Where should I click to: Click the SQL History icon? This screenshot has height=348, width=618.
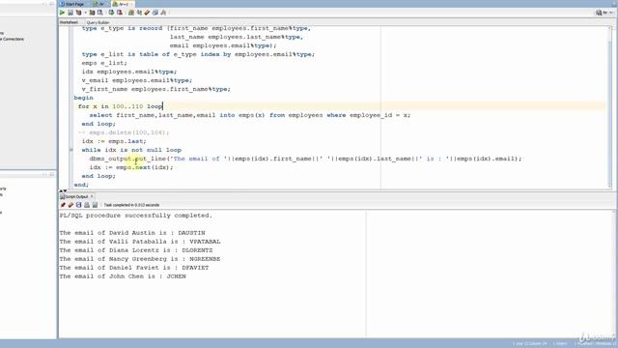coord(155,13)
